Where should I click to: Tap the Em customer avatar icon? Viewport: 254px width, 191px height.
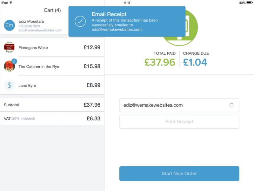pyautogui.click(x=9, y=25)
